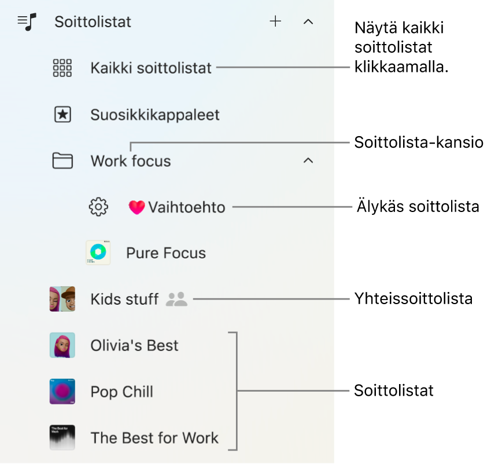
Task: Open the Pop Chill playlist
Action: pos(122,392)
